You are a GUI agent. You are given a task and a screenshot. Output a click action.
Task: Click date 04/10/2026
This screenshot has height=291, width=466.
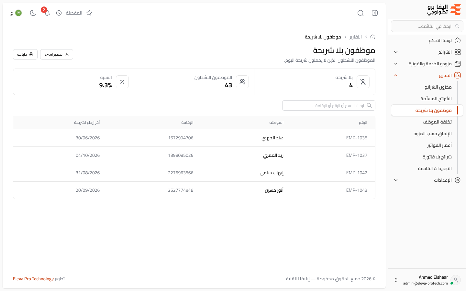(x=88, y=155)
